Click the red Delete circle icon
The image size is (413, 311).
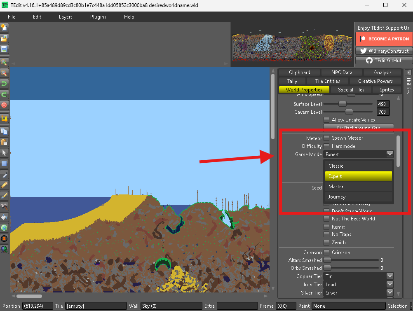[4, 105]
